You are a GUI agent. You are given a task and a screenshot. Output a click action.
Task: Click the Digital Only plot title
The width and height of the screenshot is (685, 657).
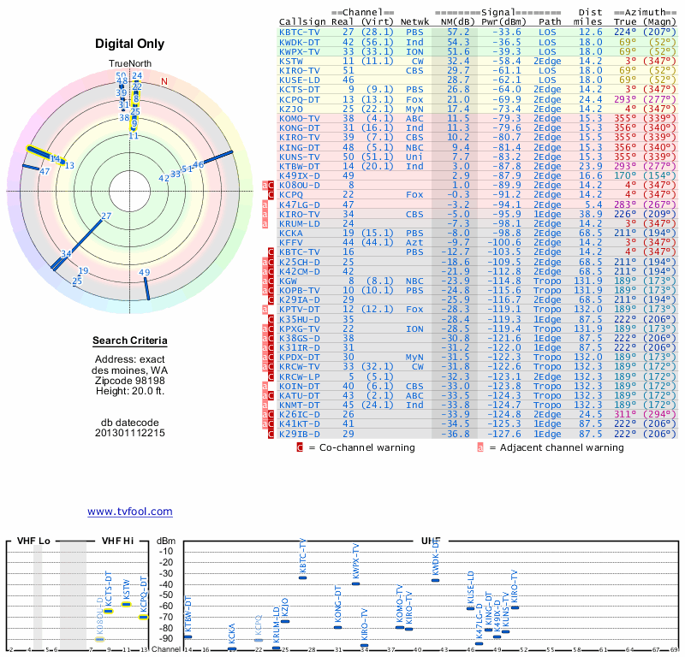pyautogui.click(x=130, y=44)
